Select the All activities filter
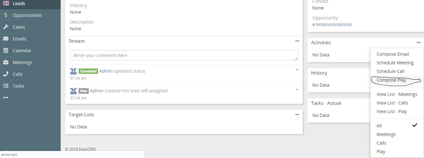 click(x=379, y=126)
